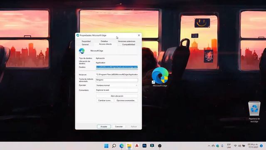Click the Microsoft Edge name beside the dialog icon

(97, 51)
